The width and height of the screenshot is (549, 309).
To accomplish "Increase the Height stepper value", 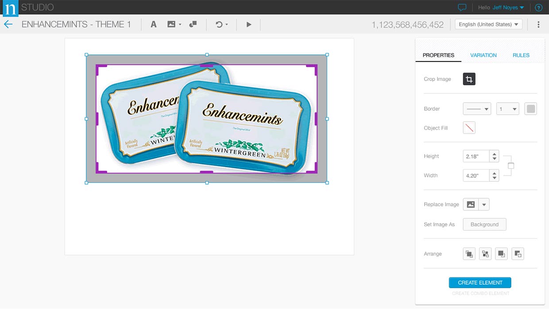I will (495, 154).
